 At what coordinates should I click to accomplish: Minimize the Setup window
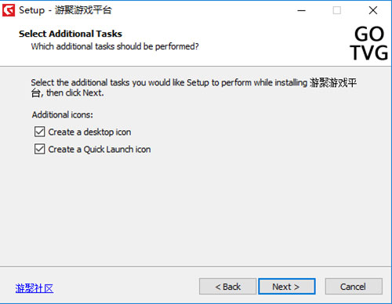(x=301, y=10)
